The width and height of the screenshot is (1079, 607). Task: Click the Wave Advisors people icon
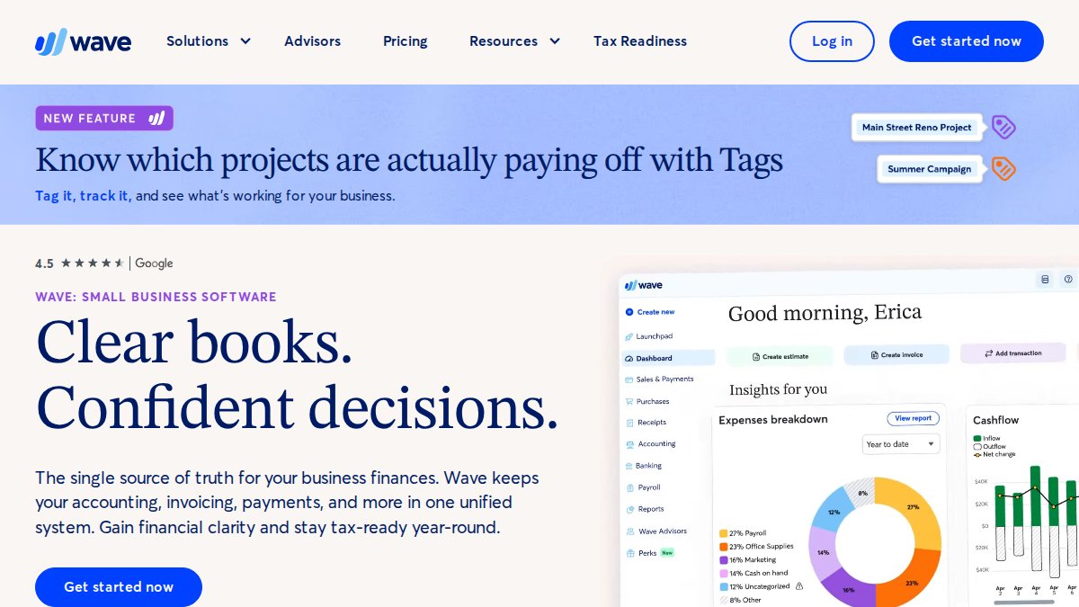pos(629,531)
